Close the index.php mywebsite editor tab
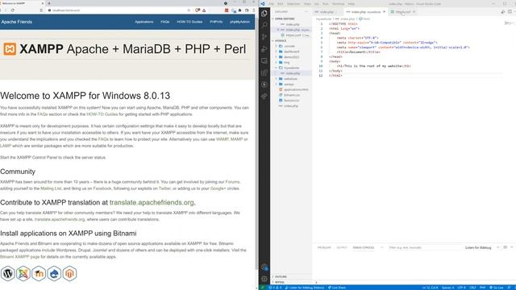516x290 pixels. (x=384, y=12)
